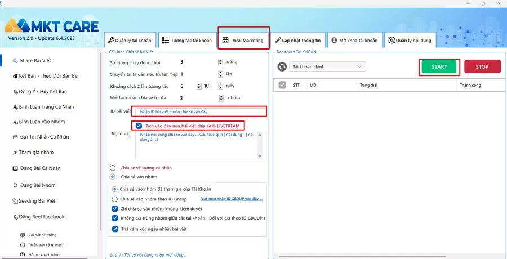This screenshot has height=259, width=507.
Task: Toggle Thả cảm xúc ngẫu nhiên bài viết
Action: pyautogui.click(x=115, y=229)
